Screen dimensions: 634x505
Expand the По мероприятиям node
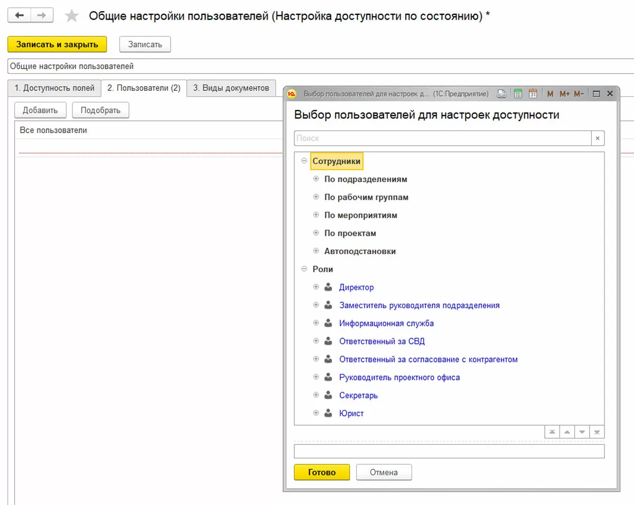[x=316, y=215]
